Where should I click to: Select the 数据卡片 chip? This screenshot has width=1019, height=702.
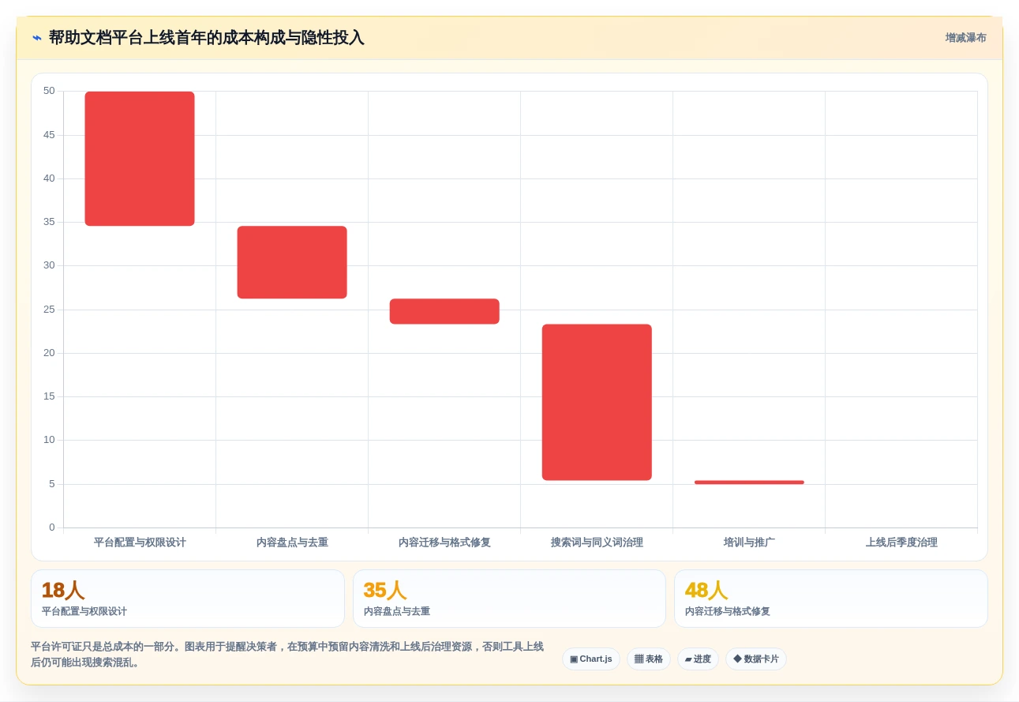point(756,659)
